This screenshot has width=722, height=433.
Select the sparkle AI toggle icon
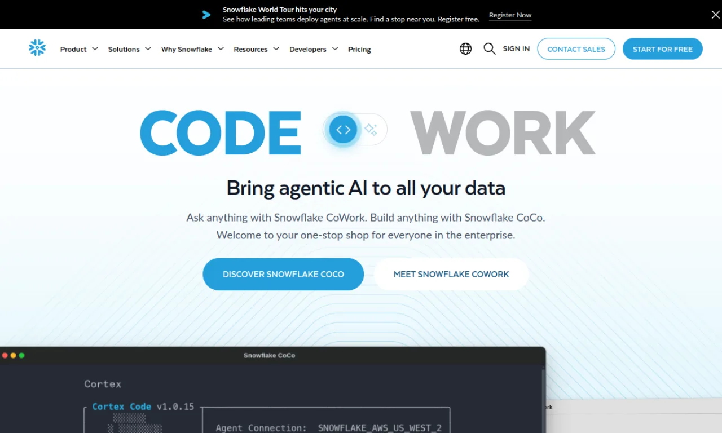371,130
